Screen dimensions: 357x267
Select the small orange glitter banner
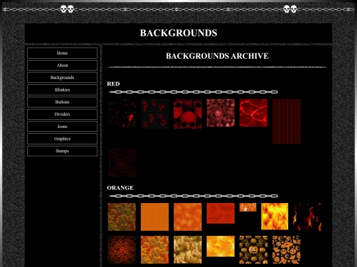tap(248, 207)
